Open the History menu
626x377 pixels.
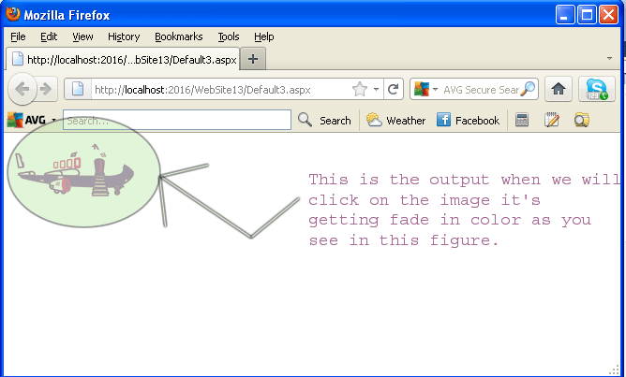pos(124,36)
